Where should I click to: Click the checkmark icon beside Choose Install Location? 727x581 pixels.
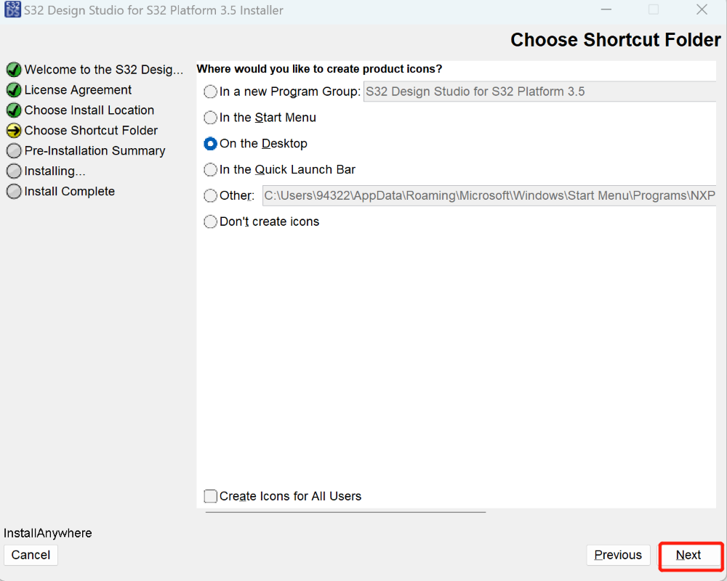[x=14, y=110]
